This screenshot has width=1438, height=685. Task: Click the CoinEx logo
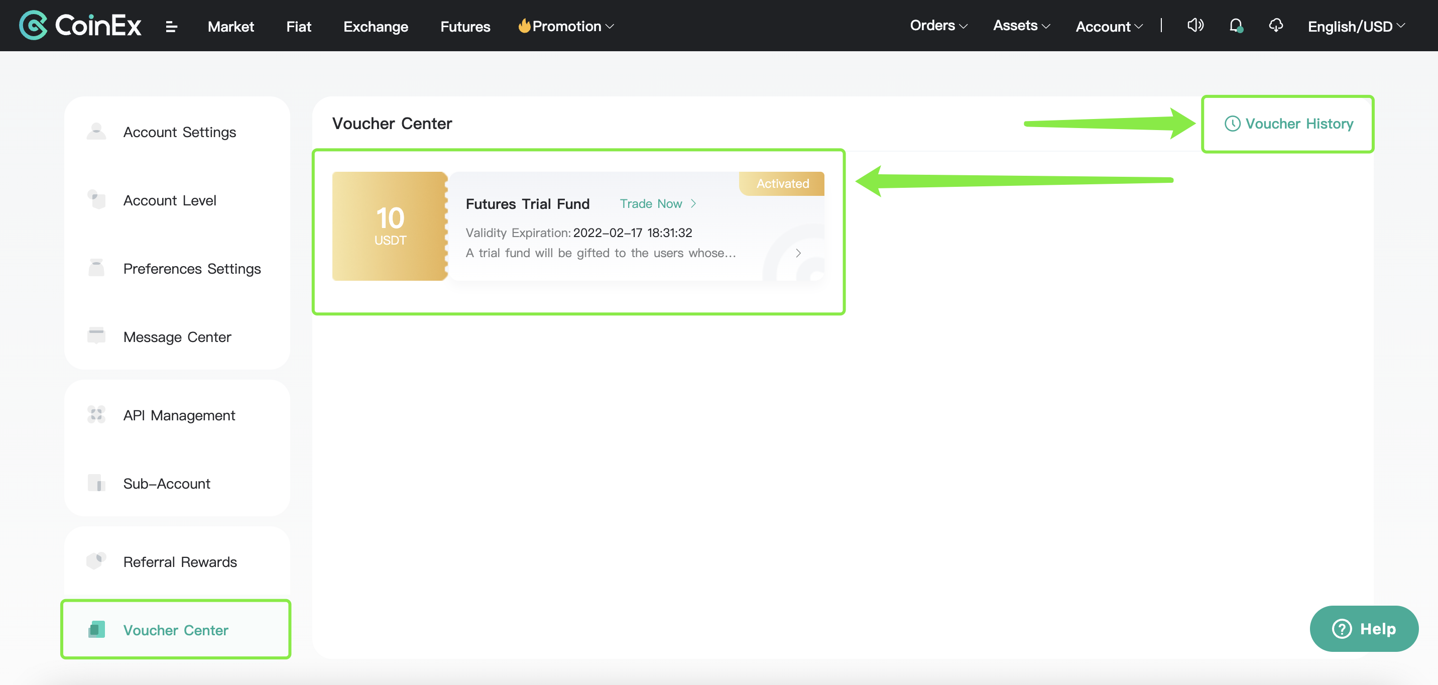pos(80,26)
